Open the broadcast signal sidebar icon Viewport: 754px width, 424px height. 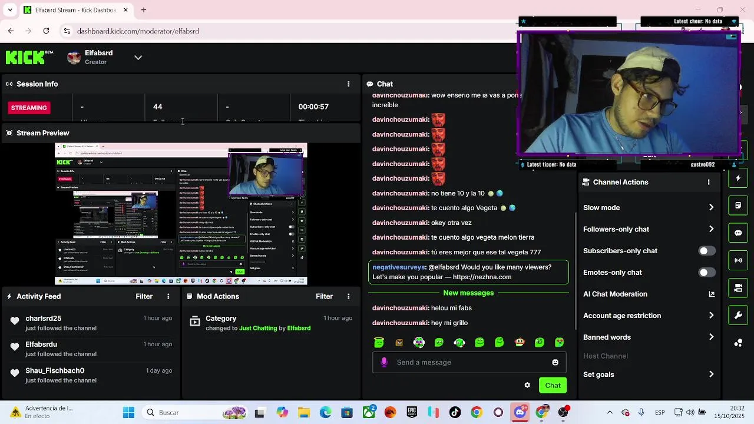(x=738, y=260)
